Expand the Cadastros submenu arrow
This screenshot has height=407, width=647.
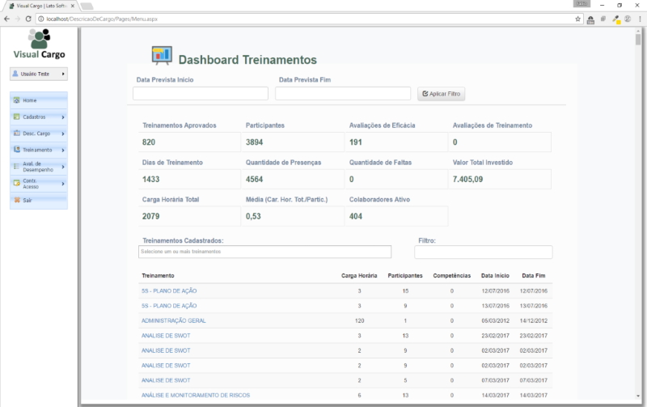[x=63, y=117]
